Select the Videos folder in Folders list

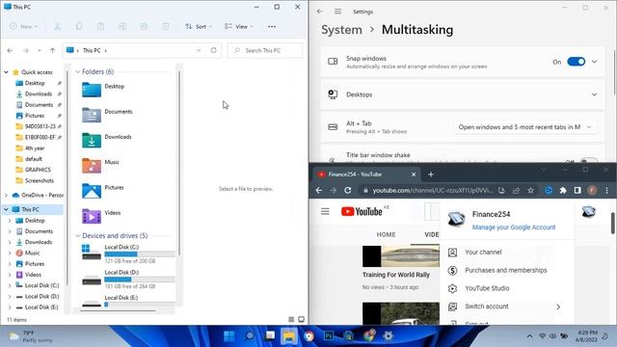101,216
